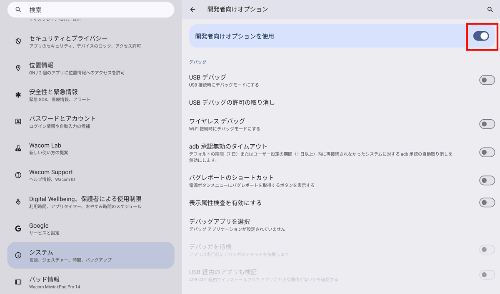The width and height of the screenshot is (500, 294).
Task: Click the shield icon for セキュリティとプライバシー
Action: [x=18, y=41]
